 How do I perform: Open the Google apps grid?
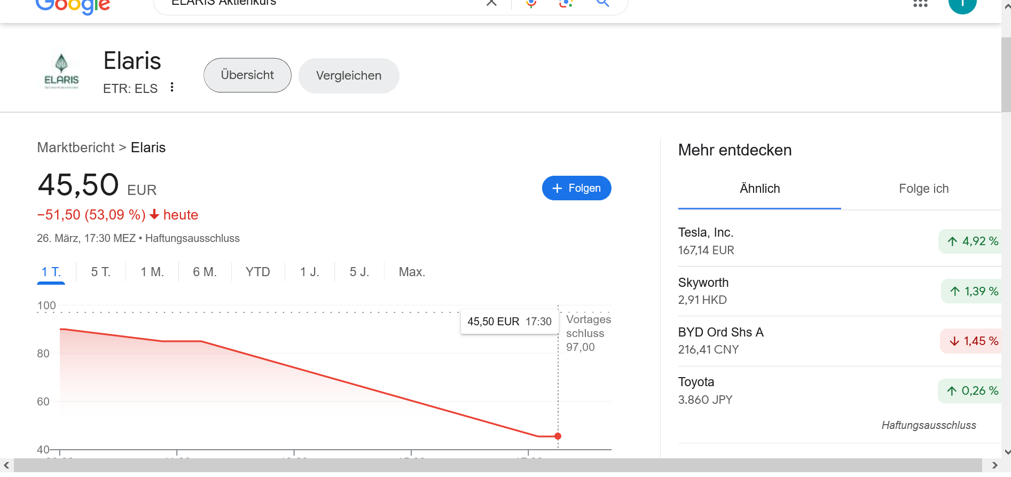(x=920, y=4)
